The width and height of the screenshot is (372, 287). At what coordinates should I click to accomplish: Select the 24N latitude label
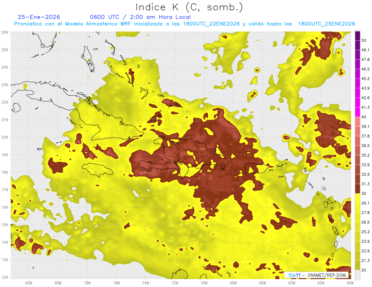click(x=4, y=67)
